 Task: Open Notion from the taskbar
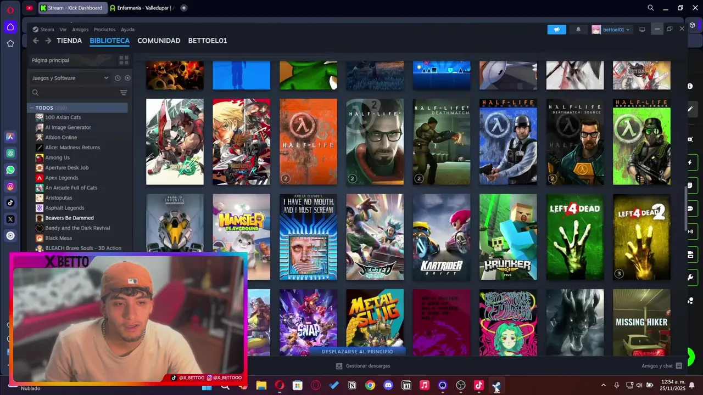click(352, 386)
